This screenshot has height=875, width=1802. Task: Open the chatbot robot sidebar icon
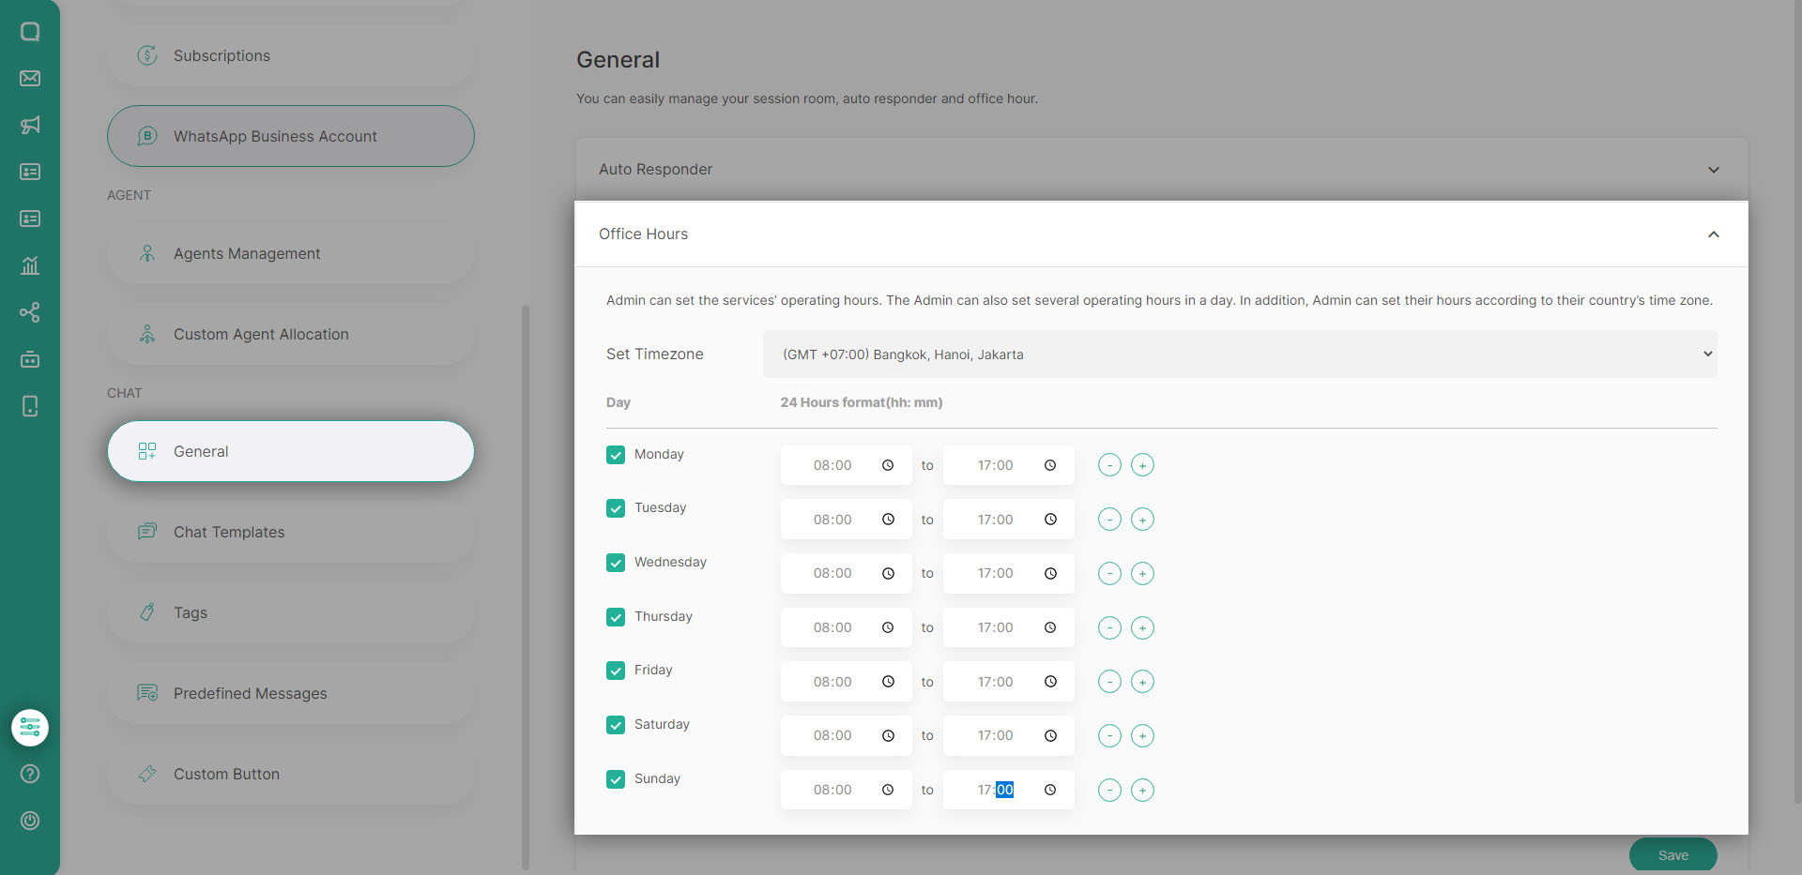[x=30, y=359]
